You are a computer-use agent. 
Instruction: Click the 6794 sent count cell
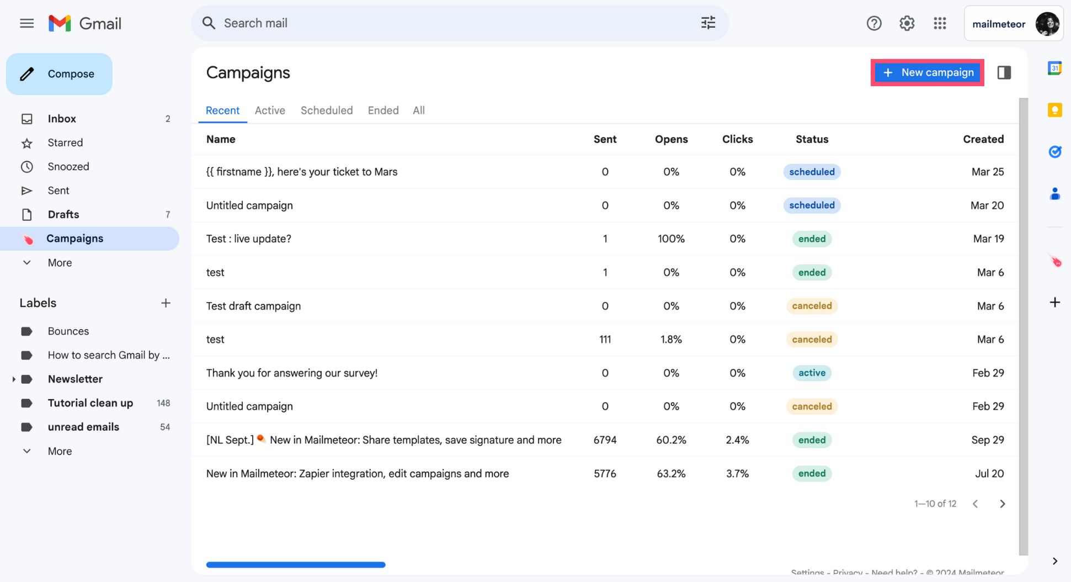[605, 440]
